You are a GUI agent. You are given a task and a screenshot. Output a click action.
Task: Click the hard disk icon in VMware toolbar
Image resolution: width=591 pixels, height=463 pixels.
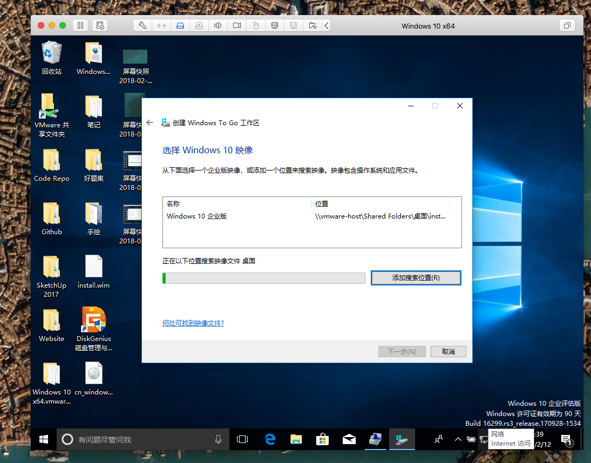click(x=180, y=25)
